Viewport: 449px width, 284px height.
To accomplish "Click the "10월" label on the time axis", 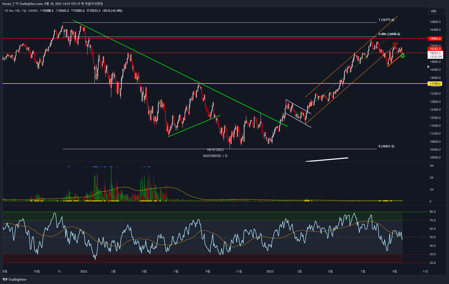I will point(37,272).
